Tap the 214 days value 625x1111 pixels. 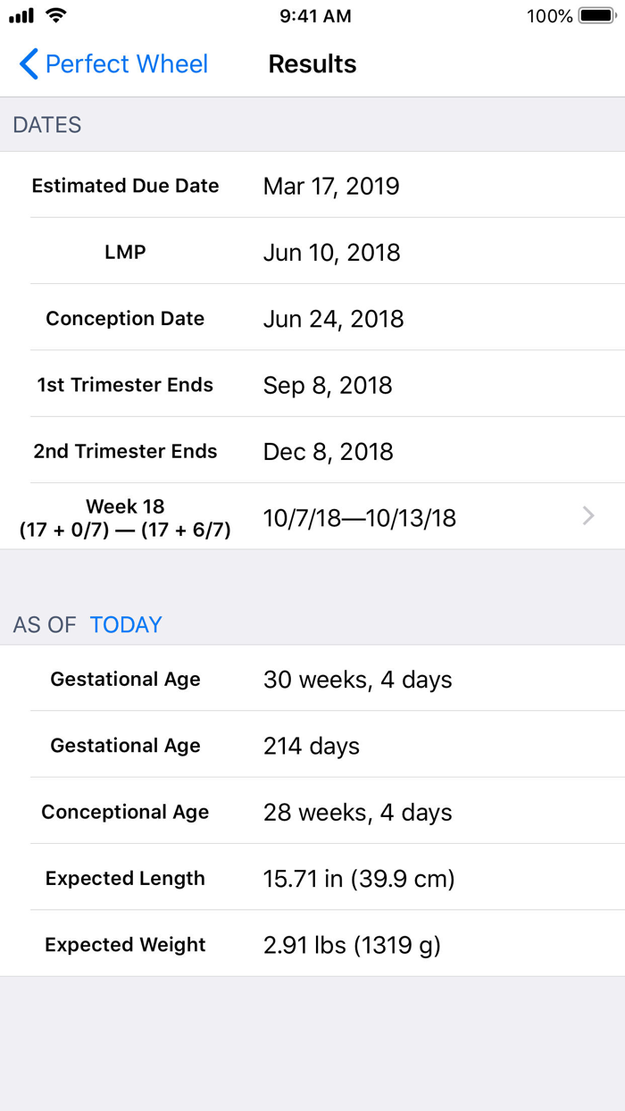312,746
